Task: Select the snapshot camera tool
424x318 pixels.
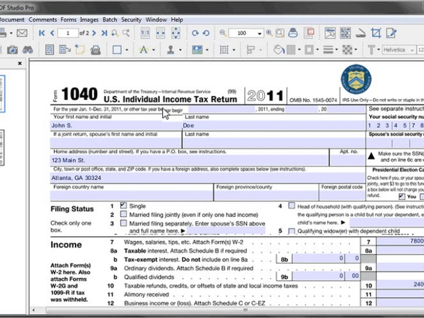Action: click(12, 50)
